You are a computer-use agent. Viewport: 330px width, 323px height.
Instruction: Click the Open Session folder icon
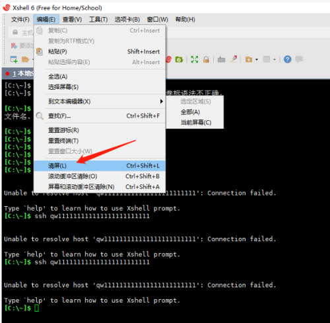(x=26, y=59)
